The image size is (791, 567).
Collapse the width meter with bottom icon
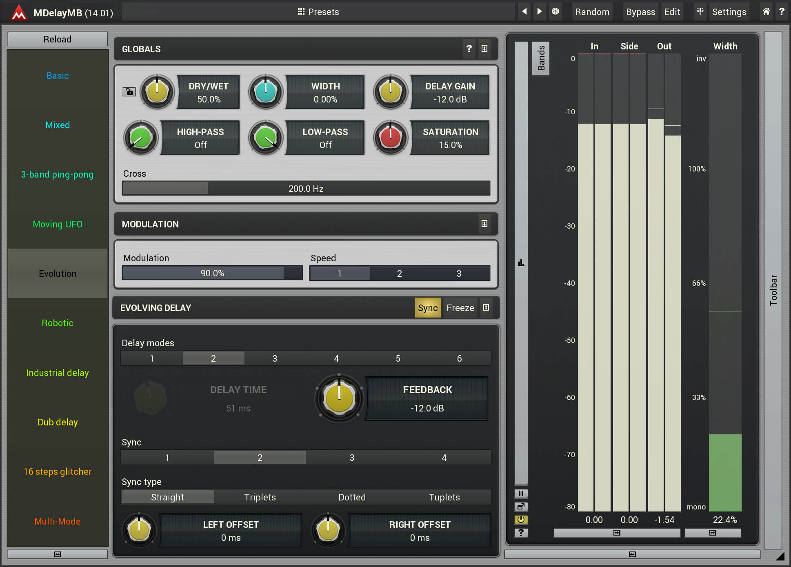pyautogui.click(x=713, y=533)
